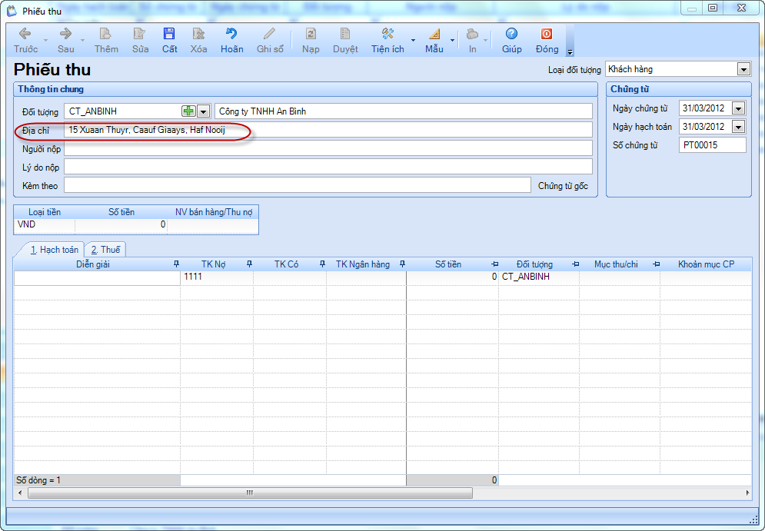Click the Lý do nộp input field
This screenshot has width=765, height=531.
point(328,167)
